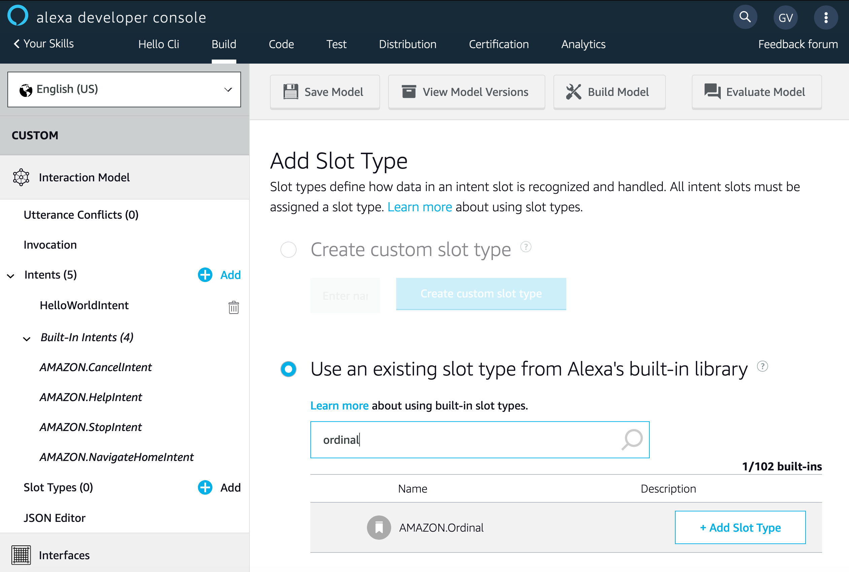
Task: Switch to the Test tab
Action: (336, 44)
